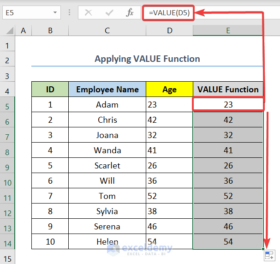Screen dimensions: 280x264
Task: Click VALUE Function cell showing 32
Action: coord(228,135)
